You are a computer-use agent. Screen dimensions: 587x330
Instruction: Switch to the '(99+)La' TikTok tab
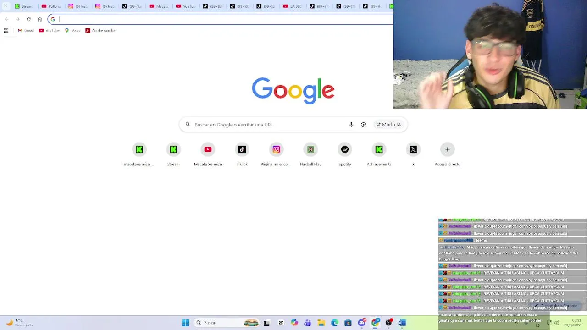tap(132, 6)
